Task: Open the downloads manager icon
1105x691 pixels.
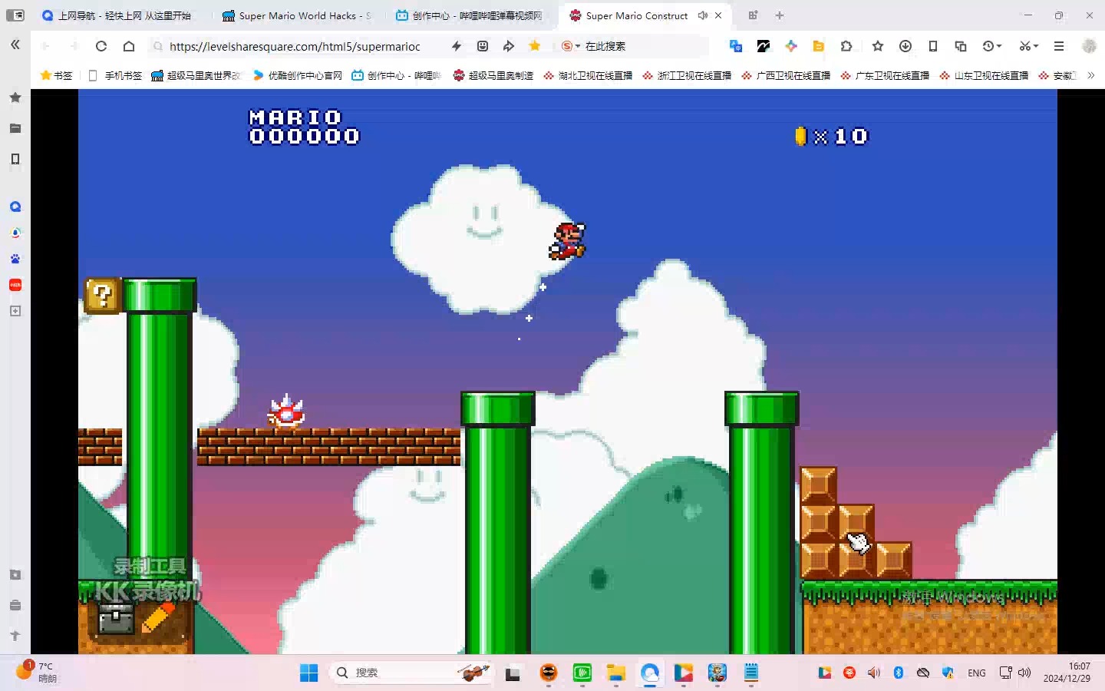Action: pyautogui.click(x=905, y=46)
